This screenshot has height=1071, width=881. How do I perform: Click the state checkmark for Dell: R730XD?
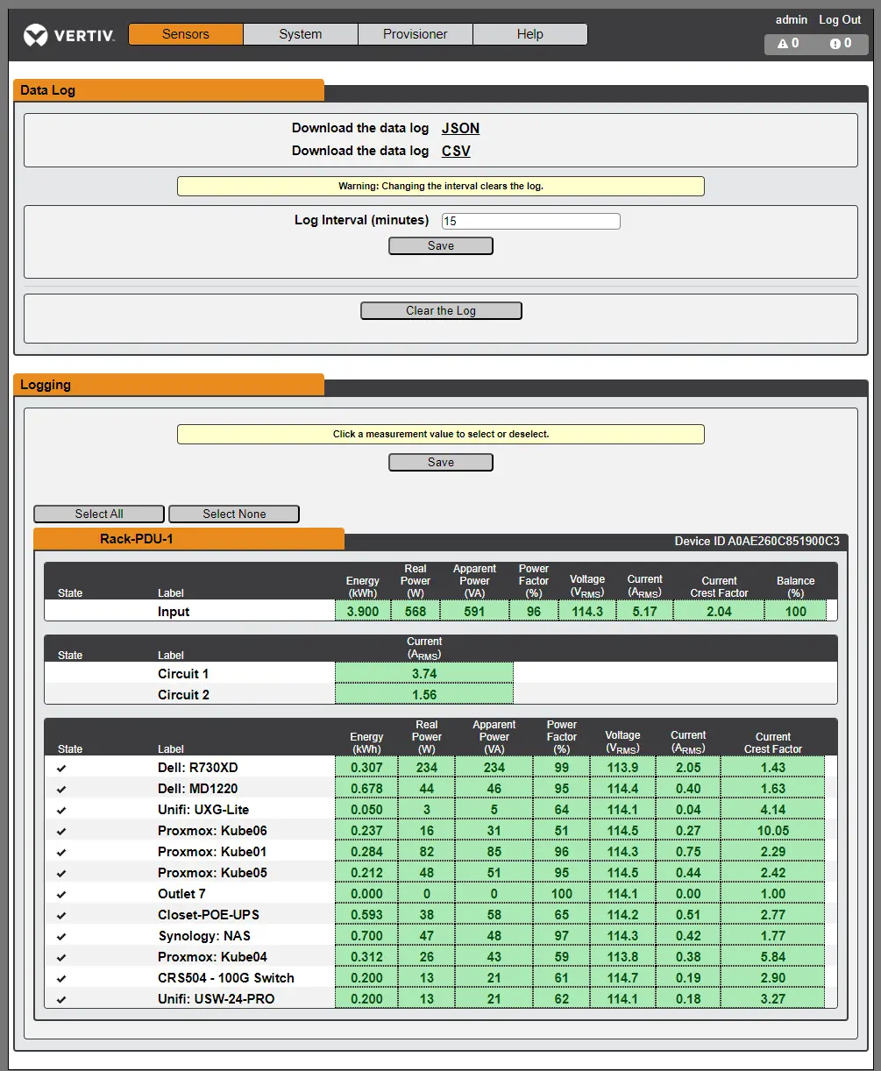coord(61,768)
